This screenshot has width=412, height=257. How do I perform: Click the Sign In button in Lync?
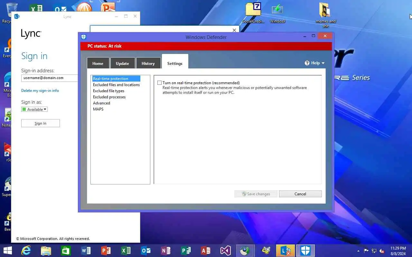coord(41,123)
